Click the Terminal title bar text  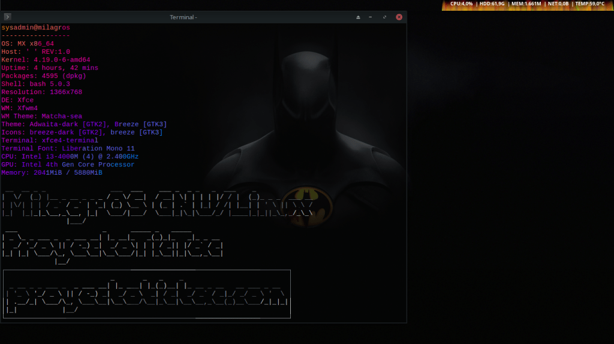[x=183, y=17]
